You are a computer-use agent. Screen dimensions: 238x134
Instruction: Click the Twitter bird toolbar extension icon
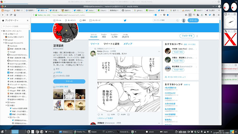(x=210, y=15)
